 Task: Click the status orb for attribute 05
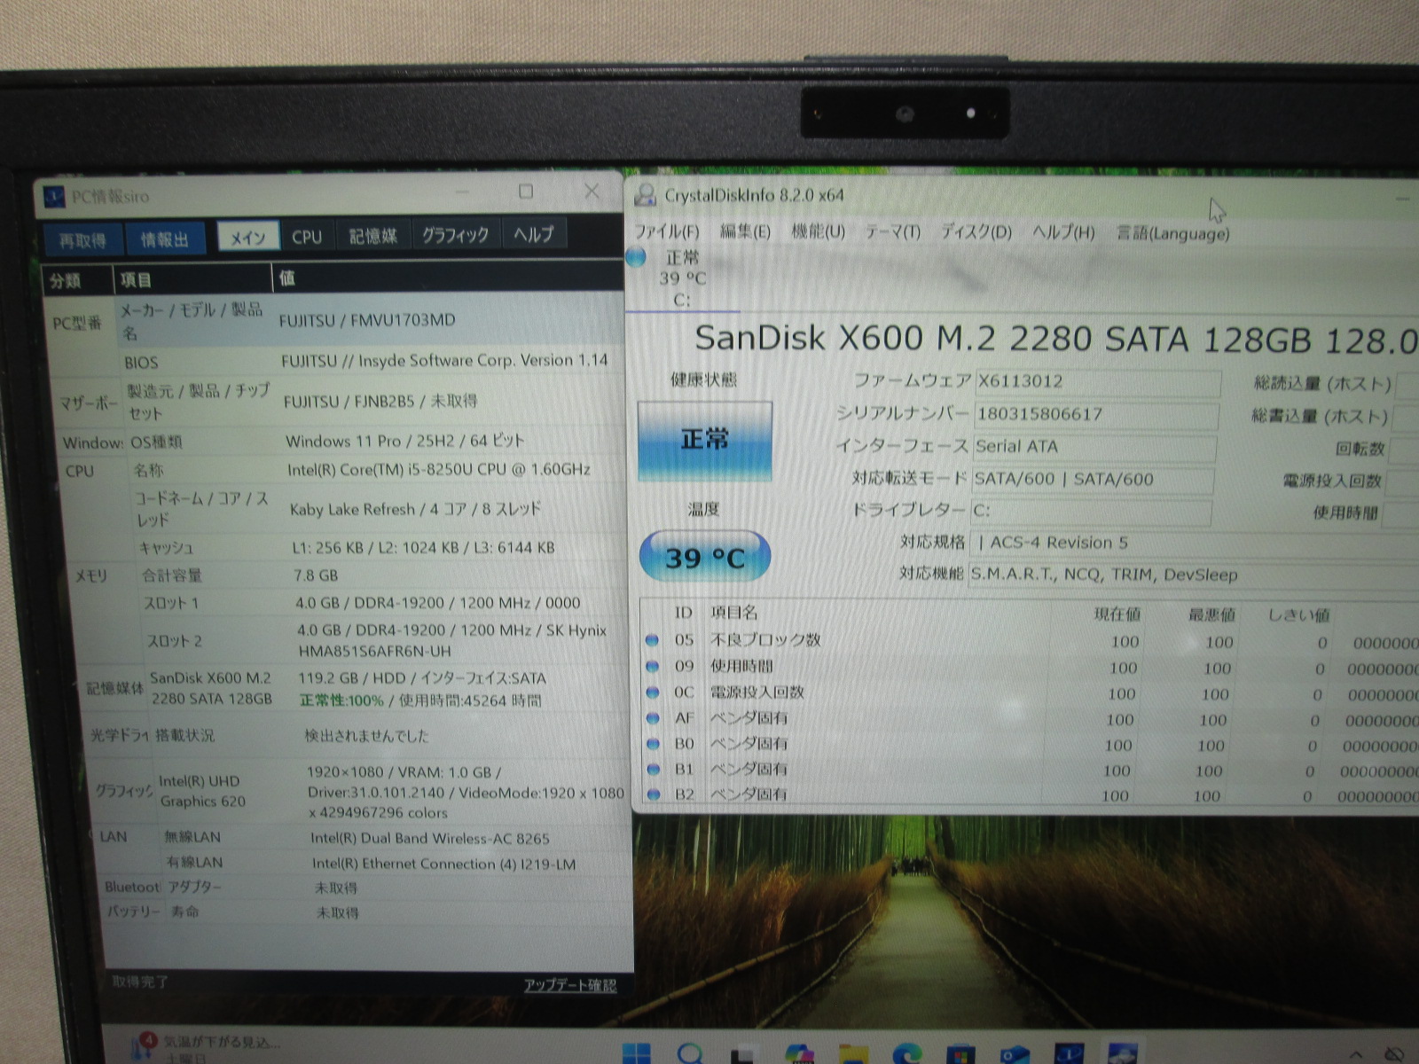click(x=653, y=639)
